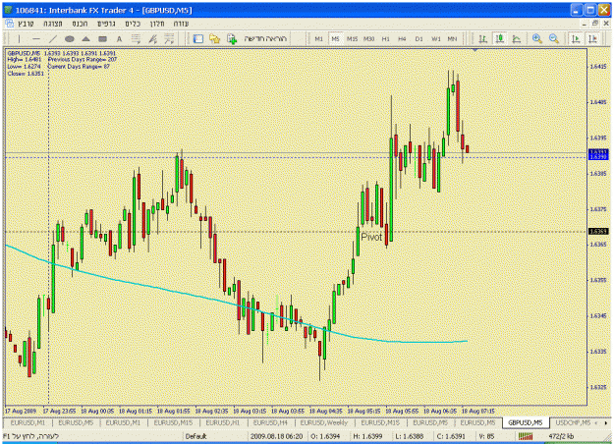Click the 472/2 kb traffic indicator
Screen dimensions: 614x444
click(562, 436)
